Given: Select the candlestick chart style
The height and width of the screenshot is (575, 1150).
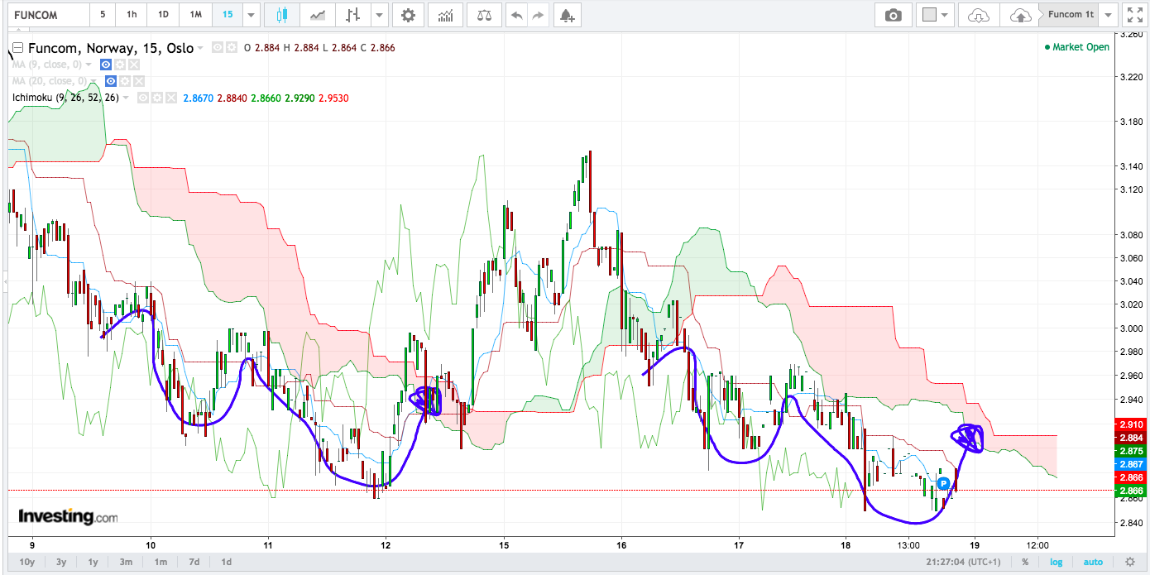Looking at the screenshot, I should [282, 14].
